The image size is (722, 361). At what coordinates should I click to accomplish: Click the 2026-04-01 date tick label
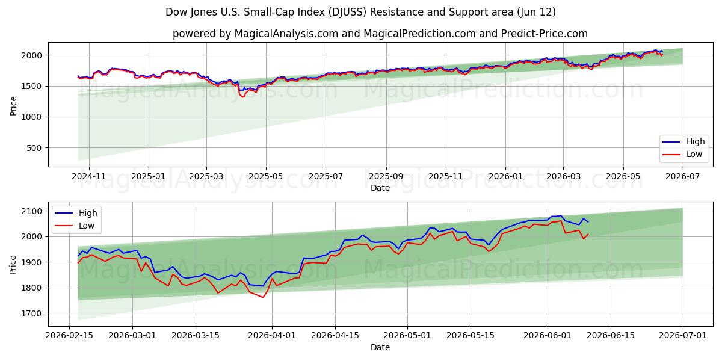point(272,336)
